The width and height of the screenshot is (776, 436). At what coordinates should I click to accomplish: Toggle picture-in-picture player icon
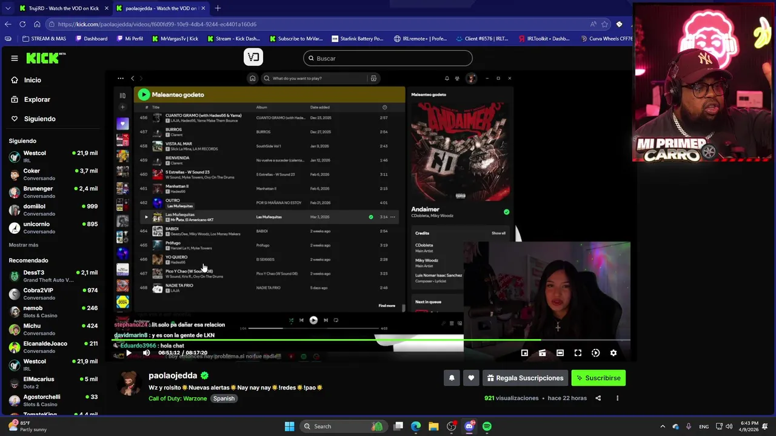coord(524,352)
